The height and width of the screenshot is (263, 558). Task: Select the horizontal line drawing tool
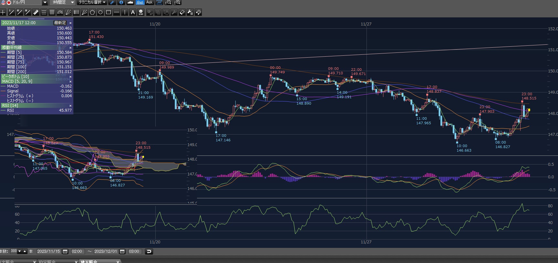[117, 13]
